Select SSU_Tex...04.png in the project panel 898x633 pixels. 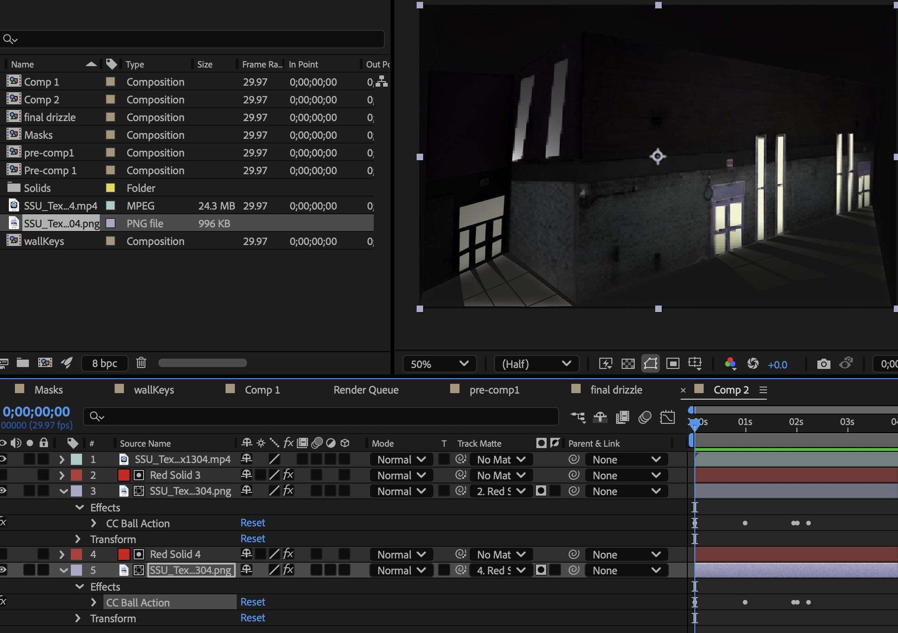click(62, 223)
